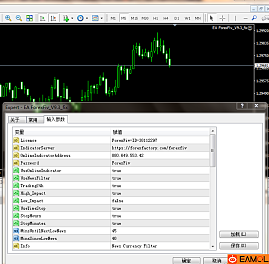Select the arrow cursor tool
The height and width of the screenshot is (264, 269).
211,18
